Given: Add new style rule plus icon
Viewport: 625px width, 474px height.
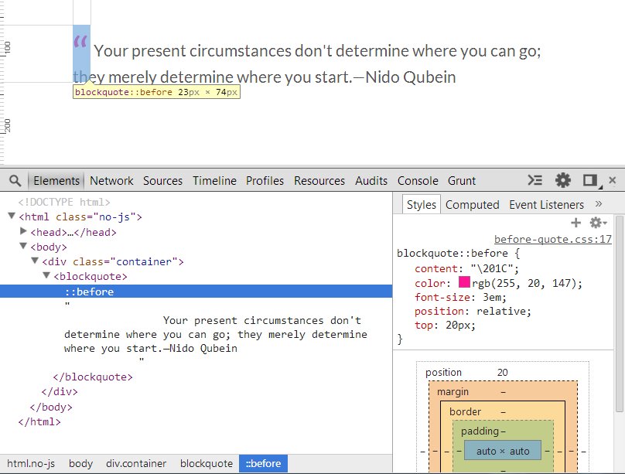Looking at the screenshot, I should [x=575, y=223].
